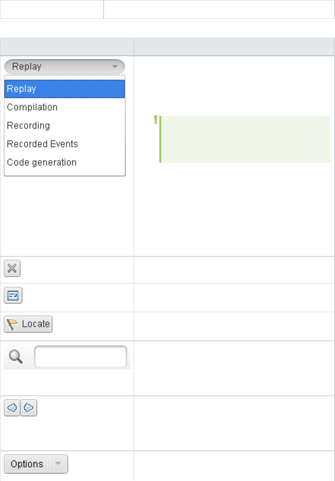Click the gray table header row
The width and height of the screenshot is (335, 481).
[x=167, y=47]
